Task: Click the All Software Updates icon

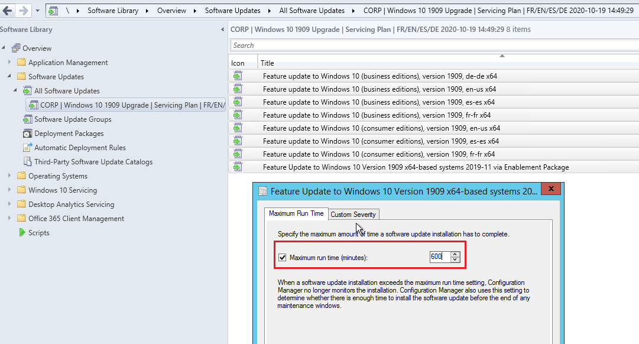Action: 27,91
